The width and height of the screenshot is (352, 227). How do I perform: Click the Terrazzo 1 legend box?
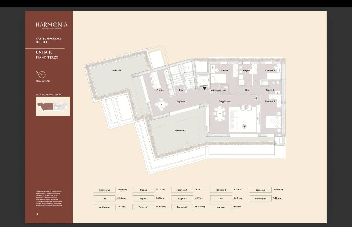pos(143,207)
